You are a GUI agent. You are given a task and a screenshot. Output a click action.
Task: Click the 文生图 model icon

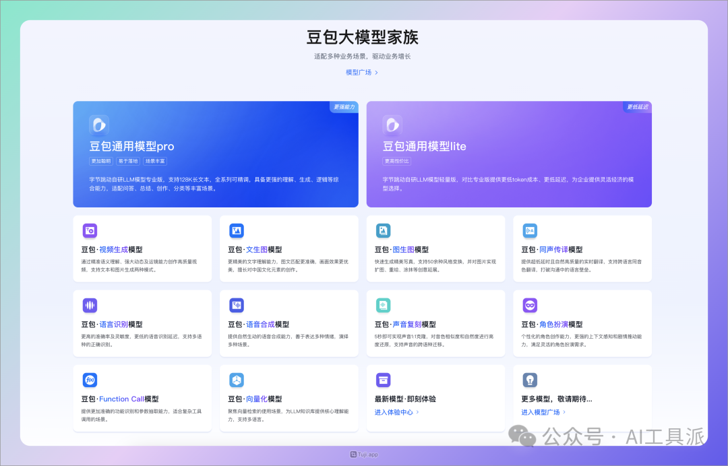click(x=237, y=230)
